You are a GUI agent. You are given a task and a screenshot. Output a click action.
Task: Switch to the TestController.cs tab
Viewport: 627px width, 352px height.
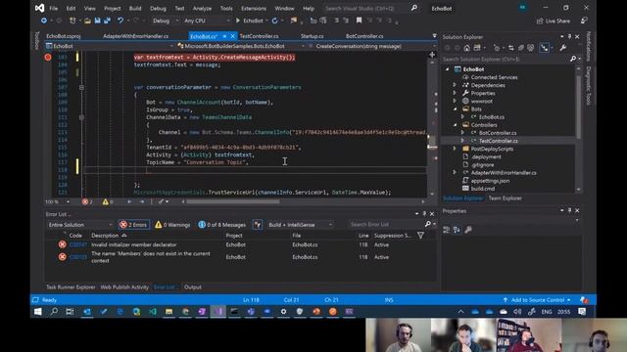[259, 36]
